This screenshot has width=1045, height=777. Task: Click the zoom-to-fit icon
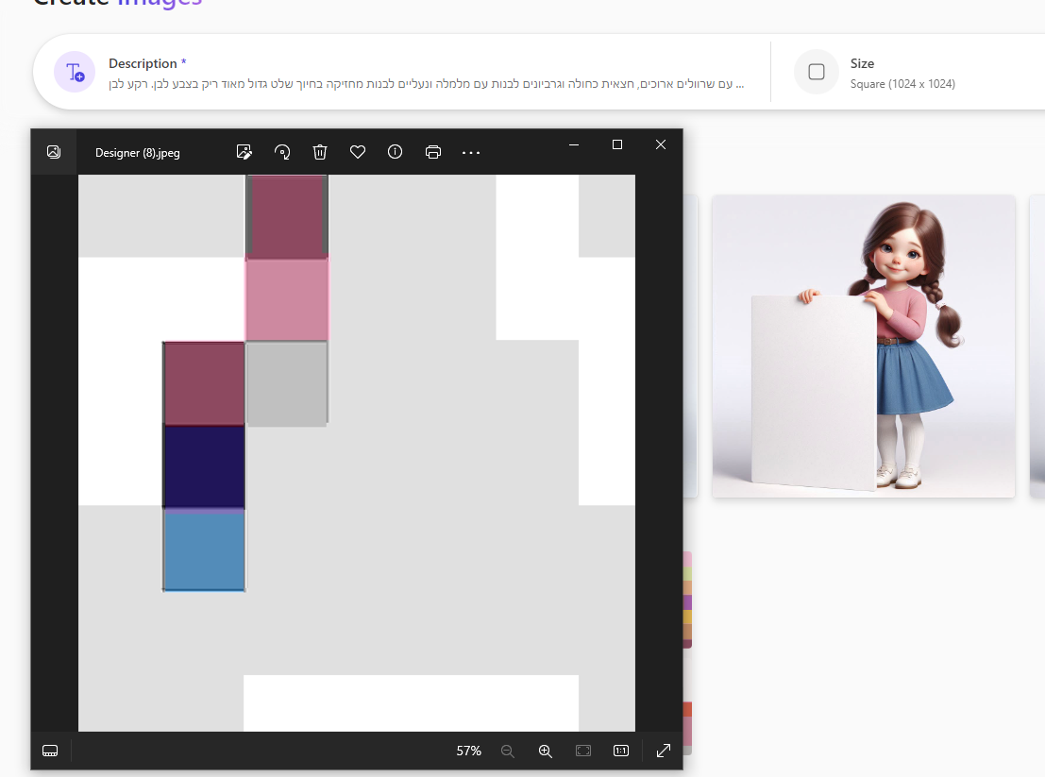tap(583, 751)
